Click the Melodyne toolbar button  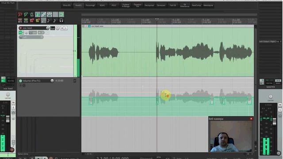tap(208, 5)
